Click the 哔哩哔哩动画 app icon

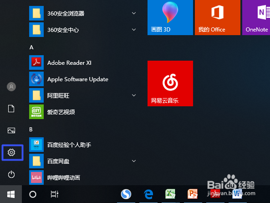pos(36,177)
